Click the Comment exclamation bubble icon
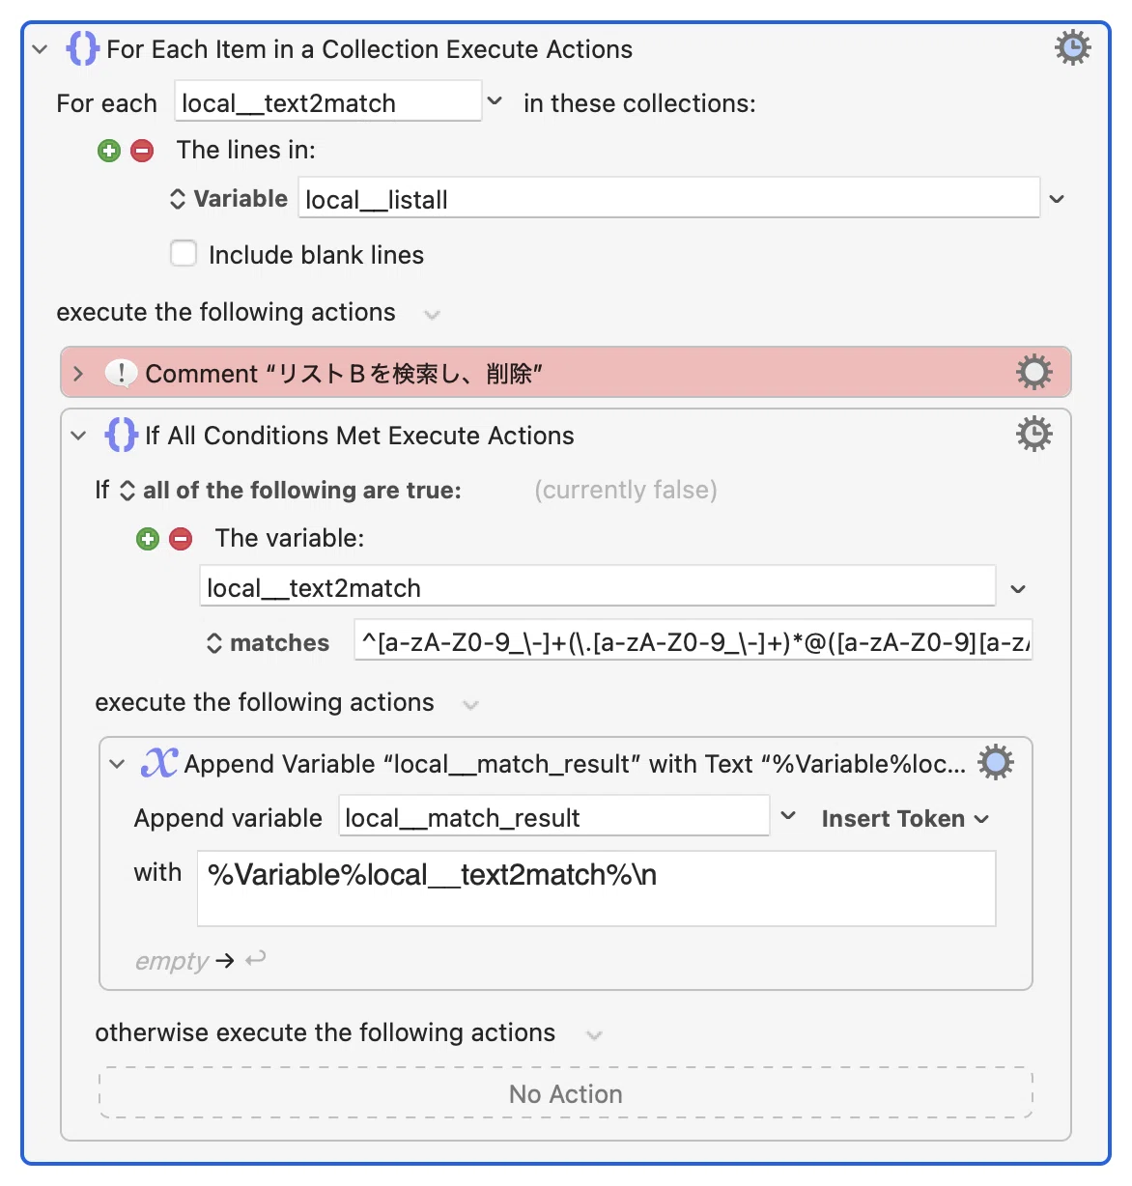The image size is (1132, 1186). (121, 373)
